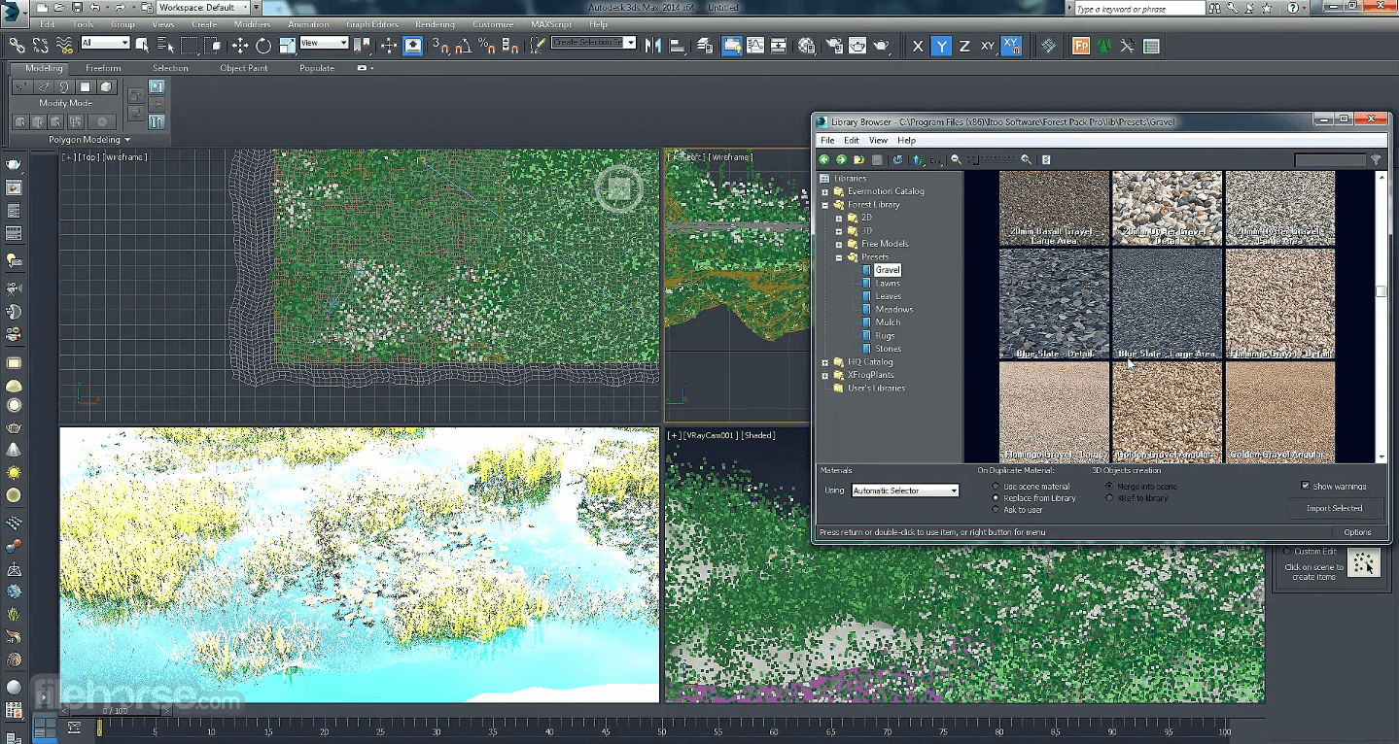This screenshot has height=744, width=1399.
Task: Open the Workspace: Default dropdown
Action: (244, 8)
